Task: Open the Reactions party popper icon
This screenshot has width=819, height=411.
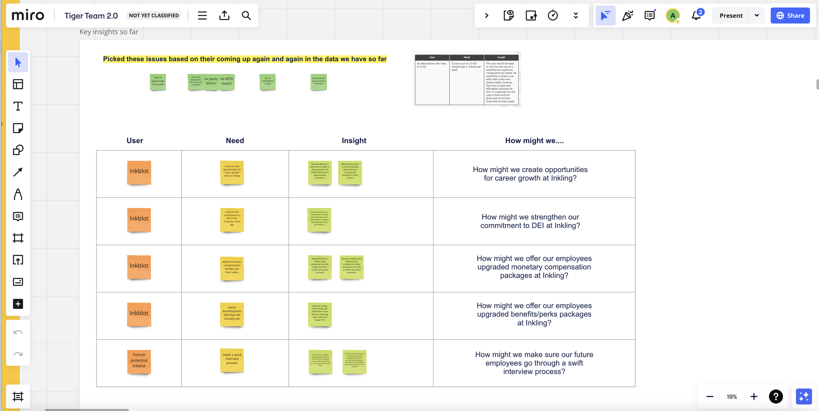Action: [627, 16]
